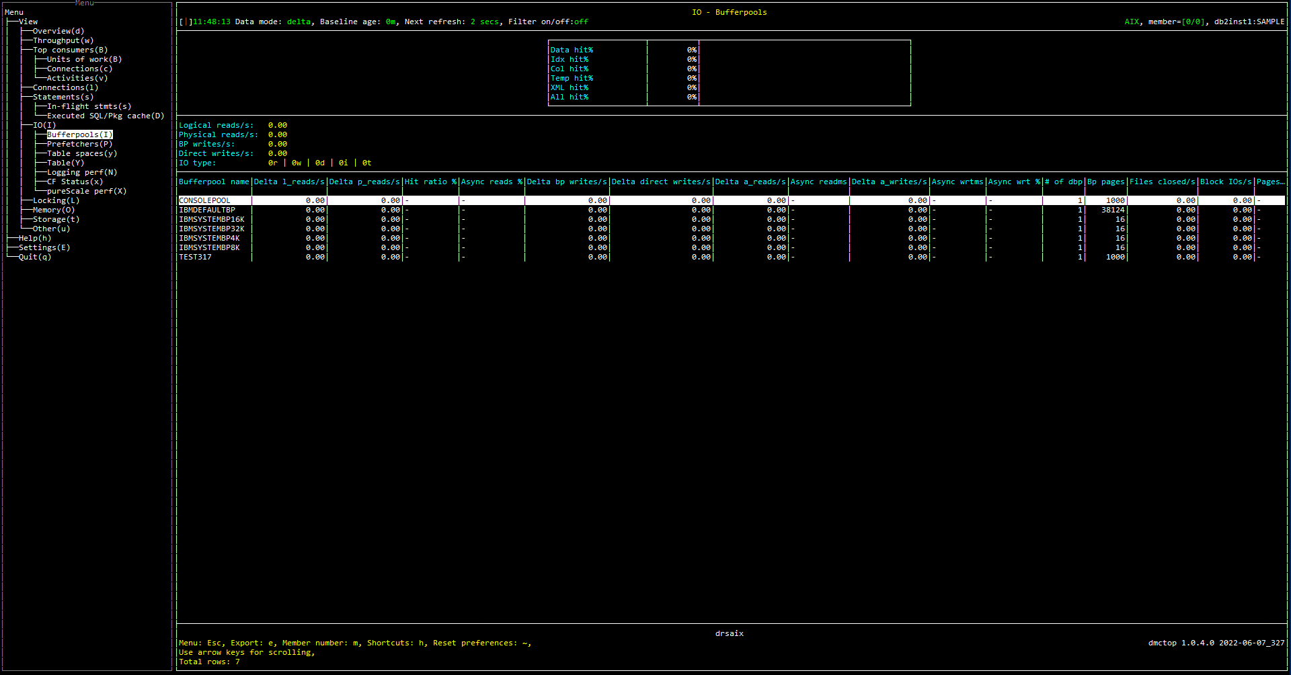Select the CONSOLEPOOL bufferpool row

204,200
